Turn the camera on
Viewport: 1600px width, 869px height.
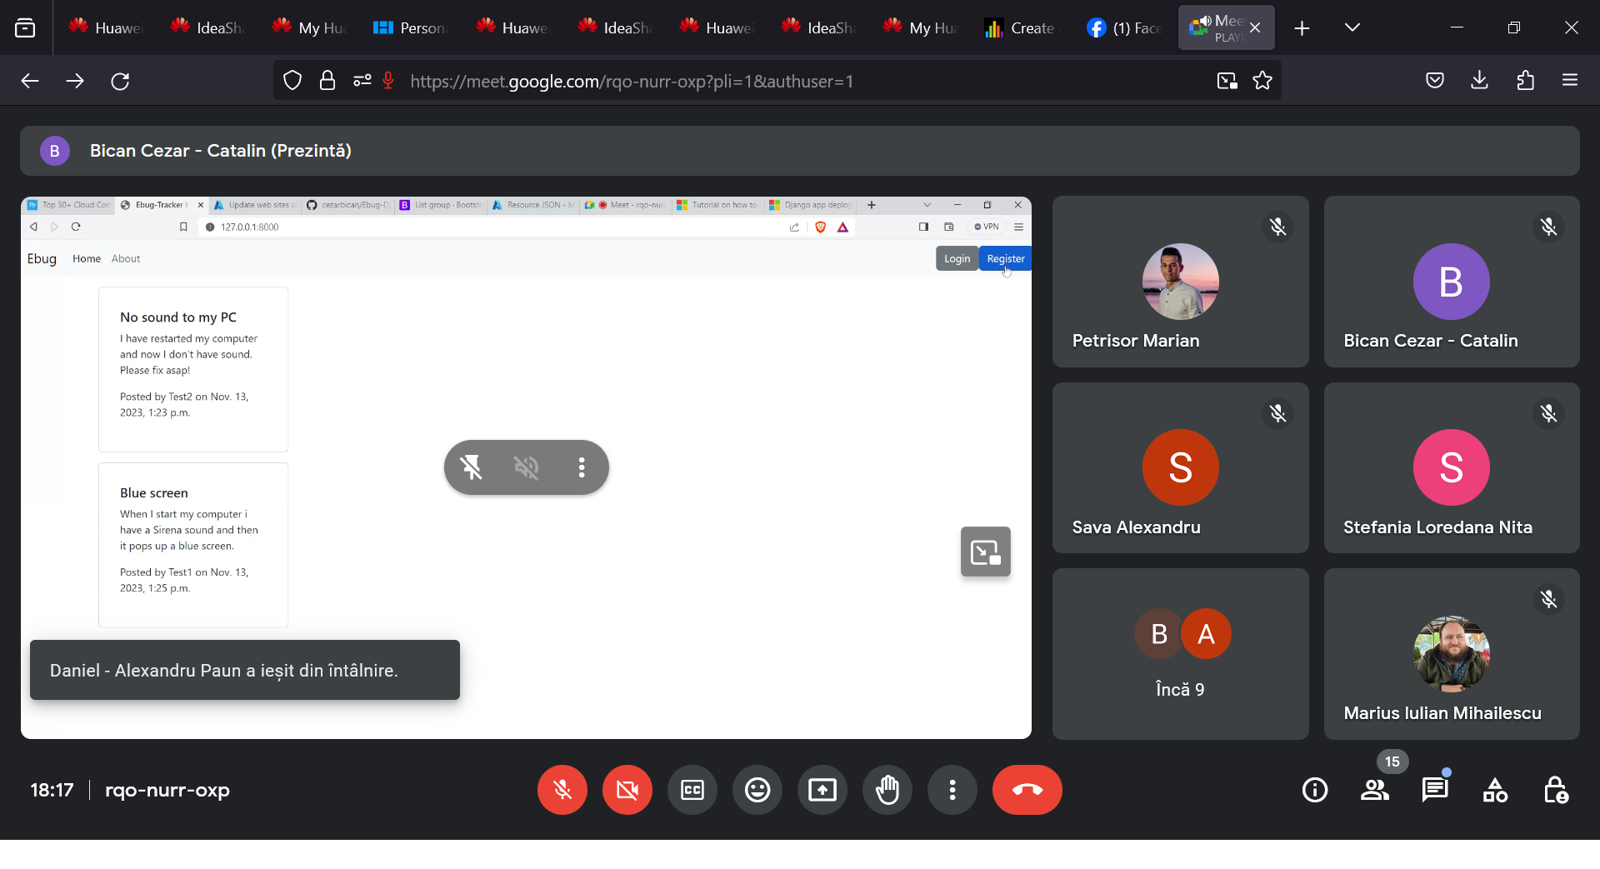[627, 790]
